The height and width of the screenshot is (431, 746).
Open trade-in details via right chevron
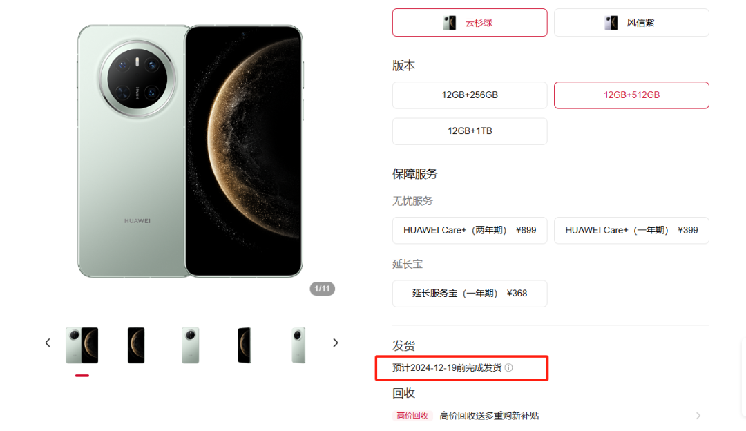pyautogui.click(x=698, y=416)
